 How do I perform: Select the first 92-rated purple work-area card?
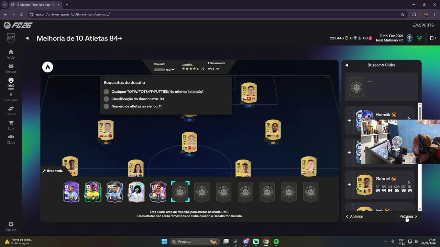tap(71, 192)
